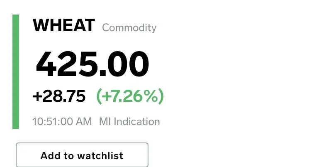
Task: Add WHEAT to your watchlist
Action: point(82,155)
